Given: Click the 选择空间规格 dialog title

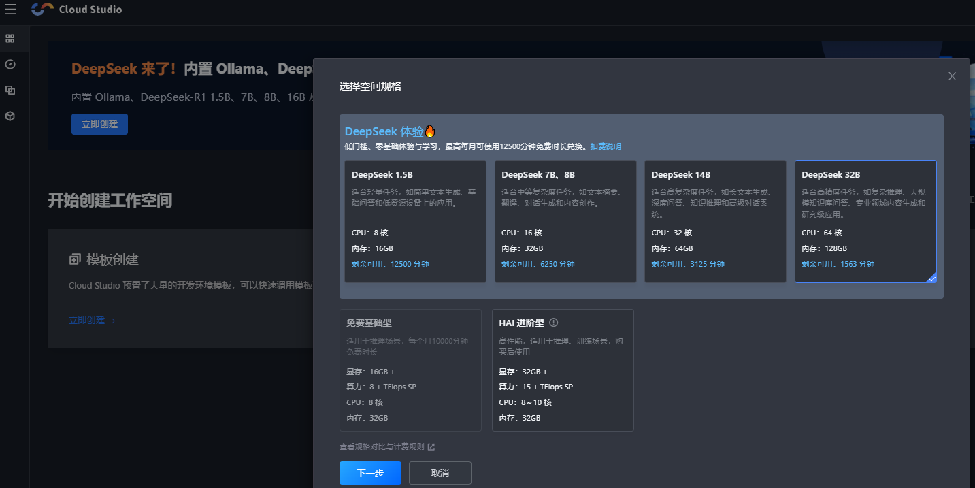Looking at the screenshot, I should point(370,86).
